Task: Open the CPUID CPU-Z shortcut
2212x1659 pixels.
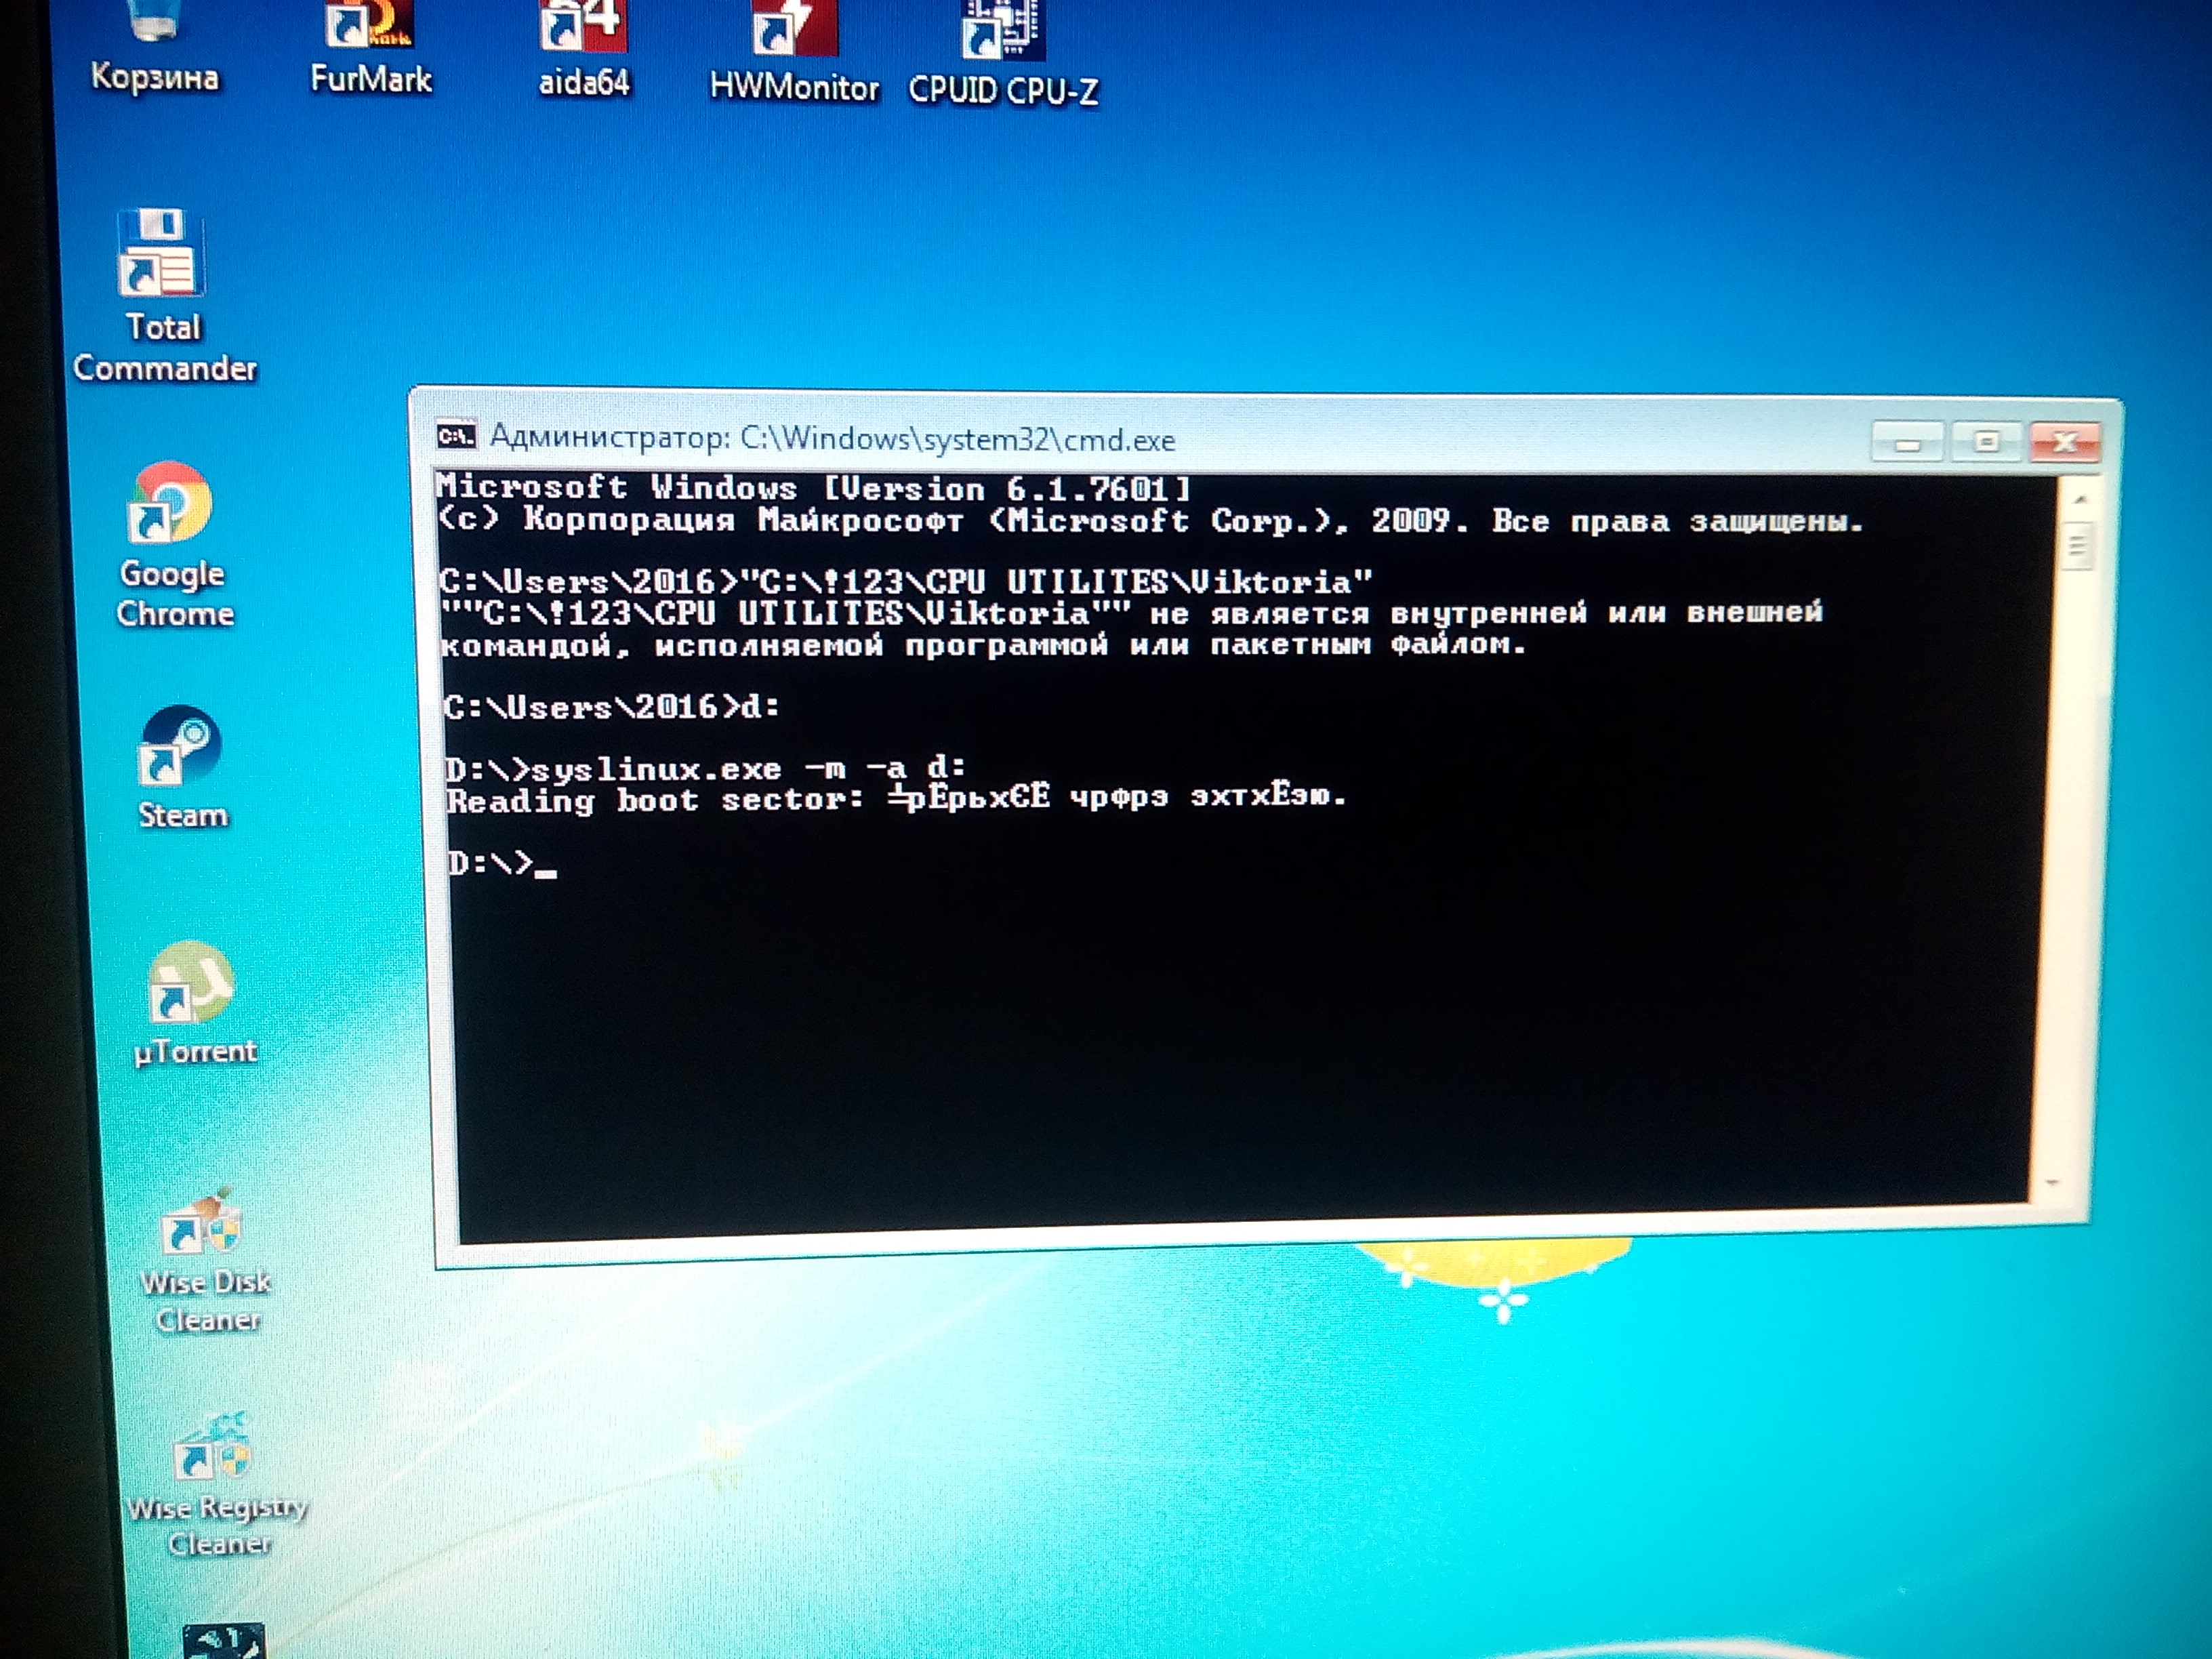Action: (1003, 35)
